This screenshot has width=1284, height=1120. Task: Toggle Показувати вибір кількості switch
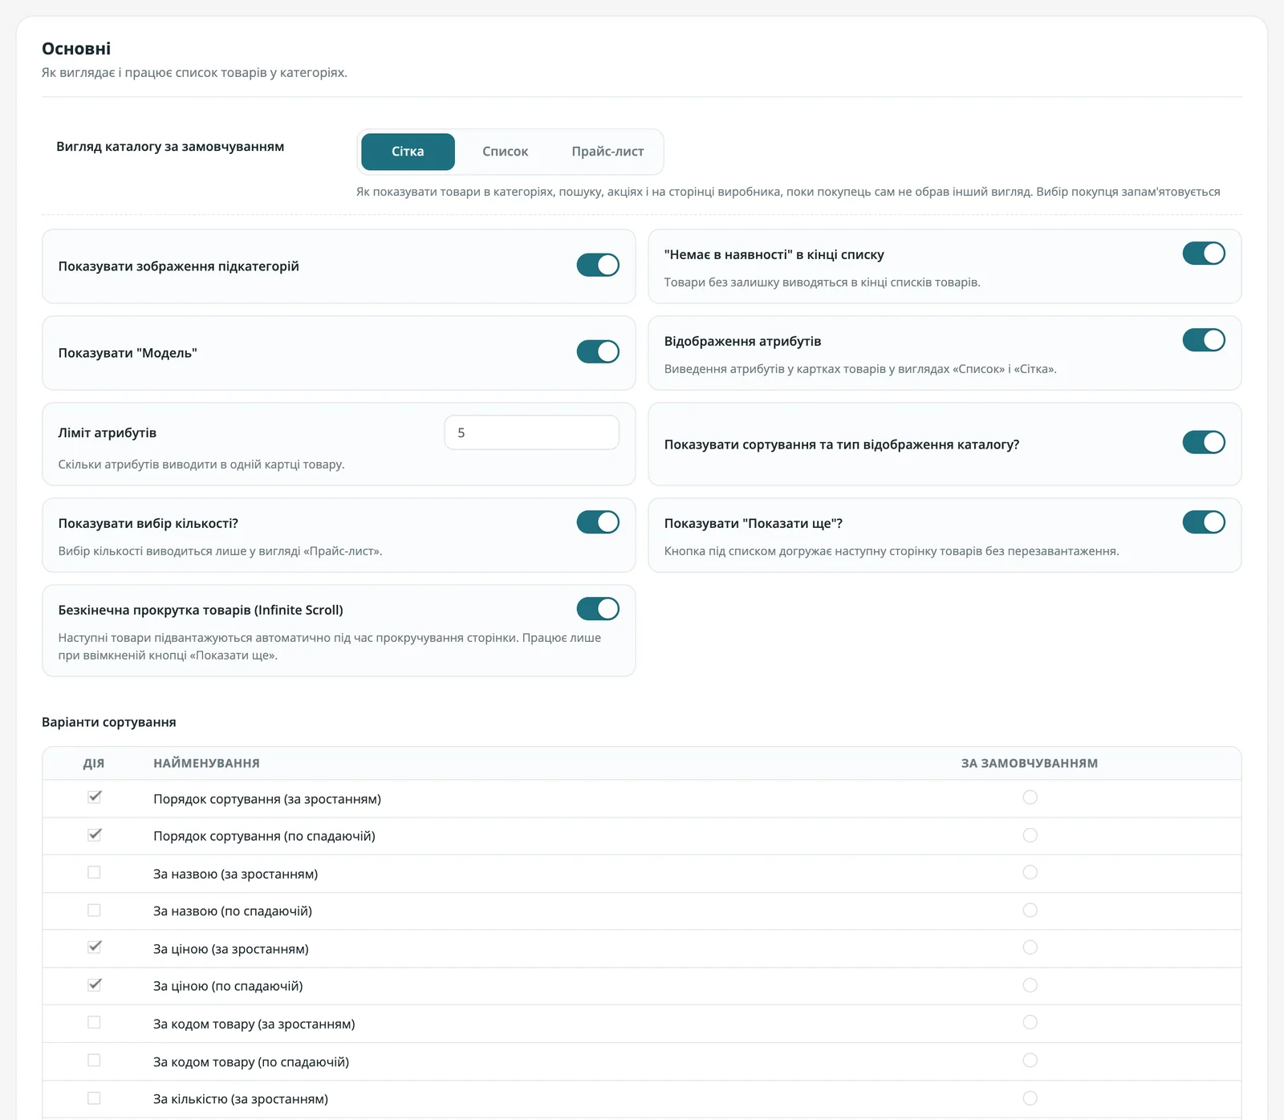pyautogui.click(x=598, y=522)
